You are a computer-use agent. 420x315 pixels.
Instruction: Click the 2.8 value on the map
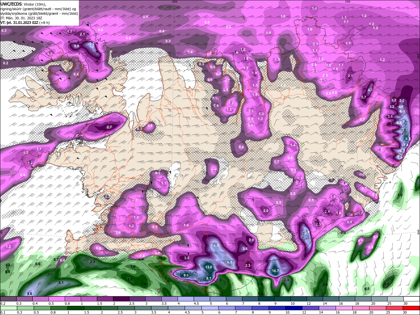187,258
